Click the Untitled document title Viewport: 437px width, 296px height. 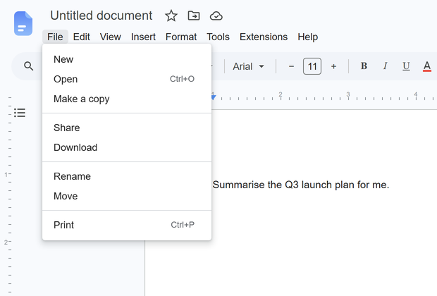pyautogui.click(x=101, y=16)
